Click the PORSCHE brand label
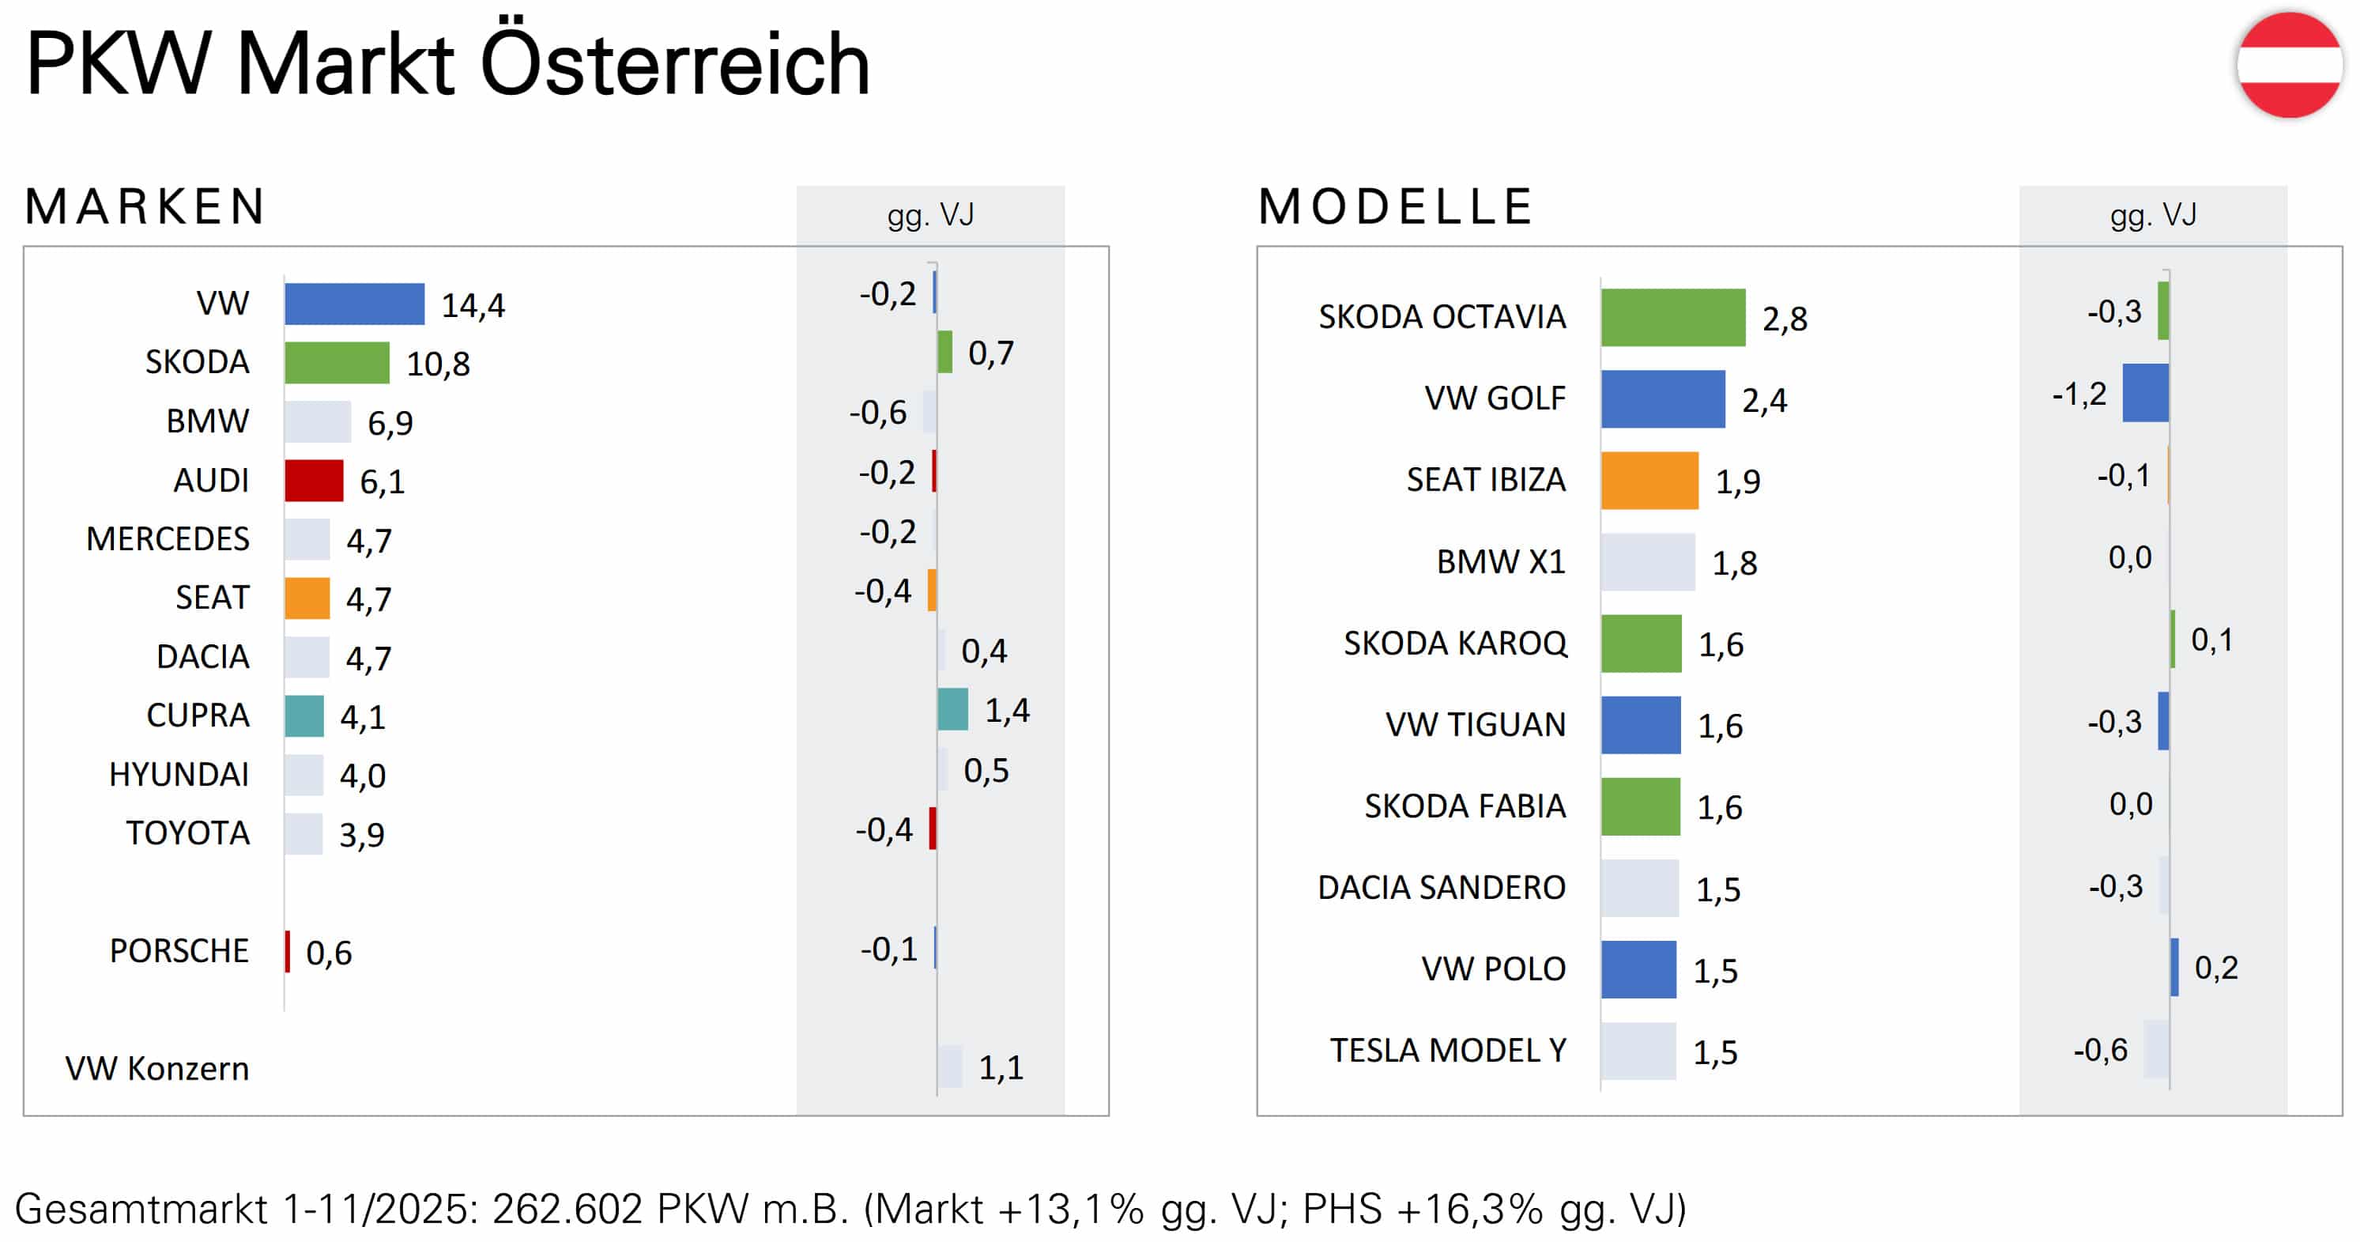Image resolution: width=2360 pixels, height=1242 pixels. [179, 950]
